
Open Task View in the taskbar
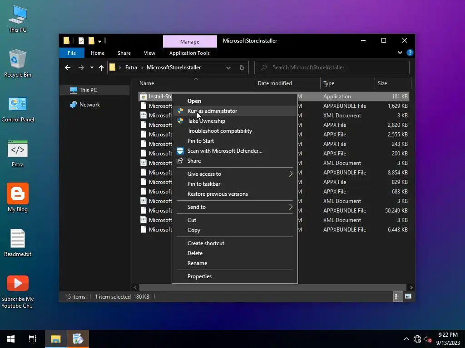coord(33,339)
